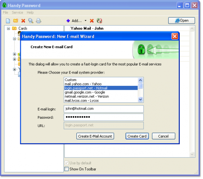Click the icon right of the red delete X
Image resolution: width=203 pixels, height=179 pixels.
(x=99, y=21)
